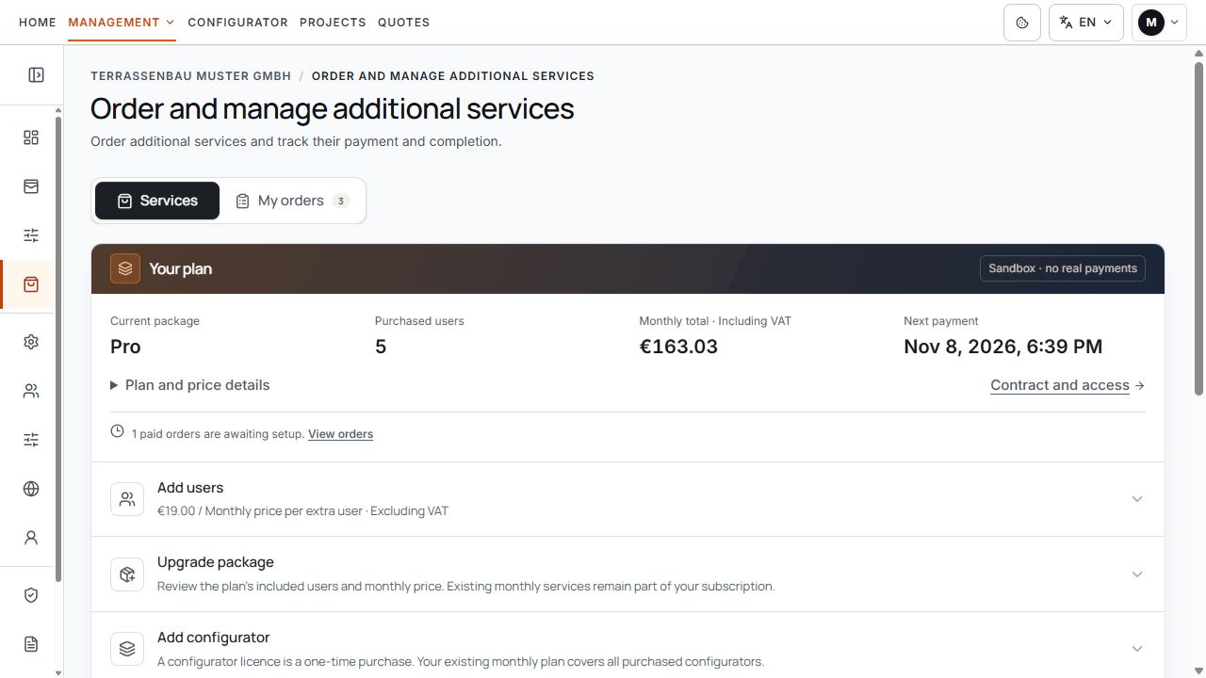Click Terrassenbau Muster GmbH breadcrumb
Viewport: 1206px width, 678px height.
pyautogui.click(x=191, y=76)
